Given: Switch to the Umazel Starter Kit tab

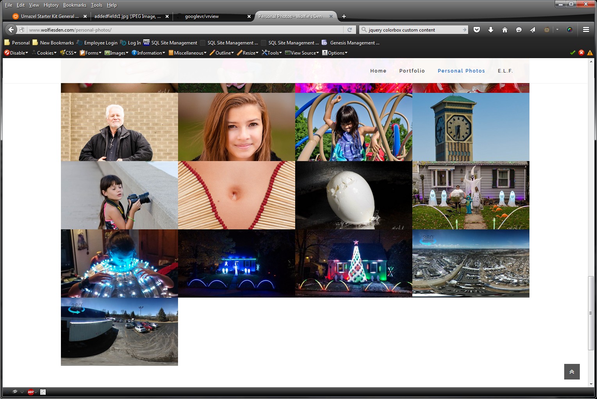Looking at the screenshot, I should click(x=49, y=16).
